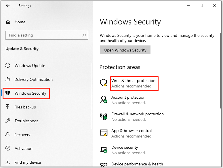
Task: Click the Firewall & network protection icon
Action: coord(103,117)
